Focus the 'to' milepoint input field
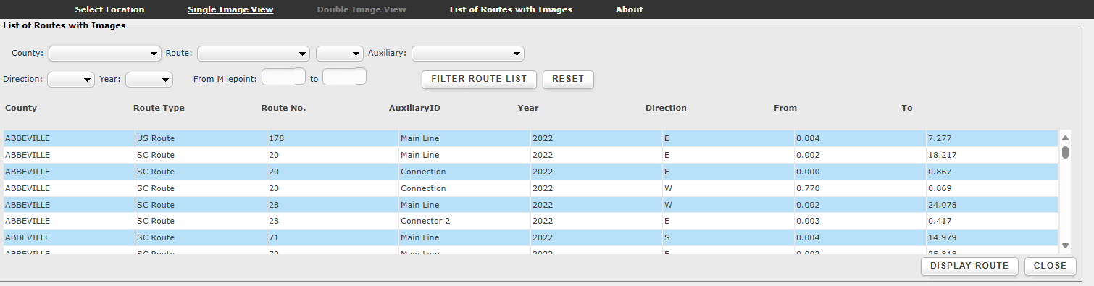Image resolution: width=1094 pixels, height=286 pixels. coord(344,76)
